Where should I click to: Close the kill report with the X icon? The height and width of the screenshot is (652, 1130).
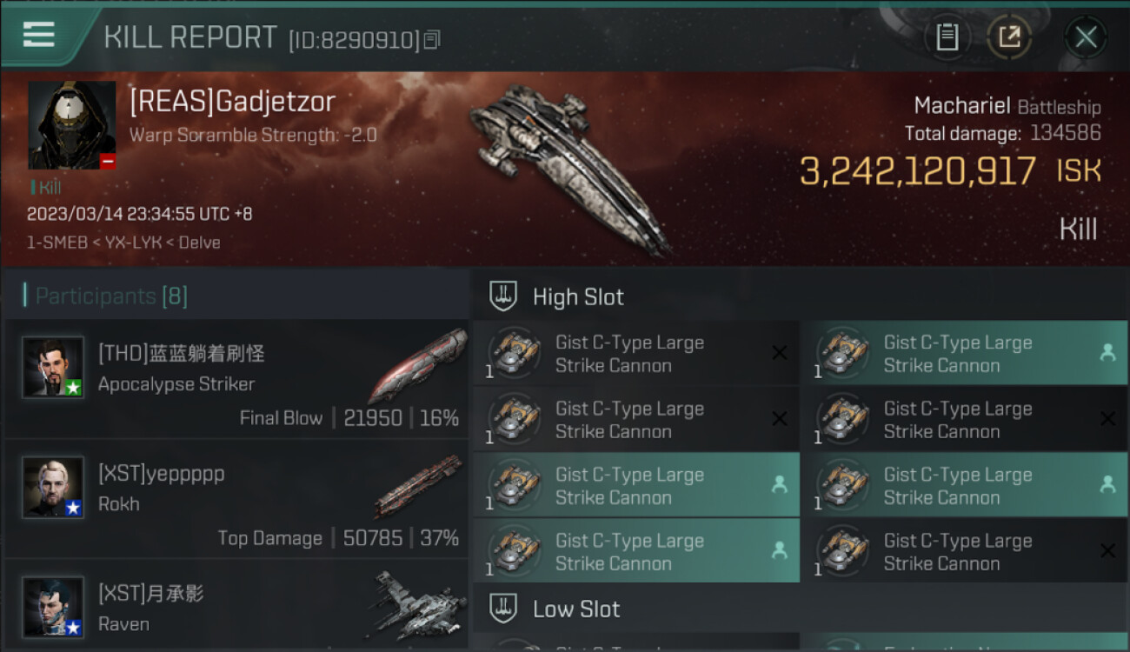(1086, 37)
